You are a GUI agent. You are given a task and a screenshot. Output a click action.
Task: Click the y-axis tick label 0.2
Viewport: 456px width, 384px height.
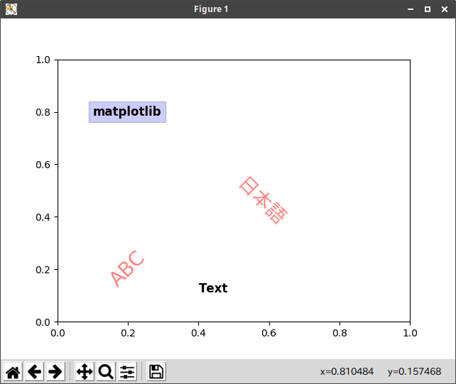(43, 270)
